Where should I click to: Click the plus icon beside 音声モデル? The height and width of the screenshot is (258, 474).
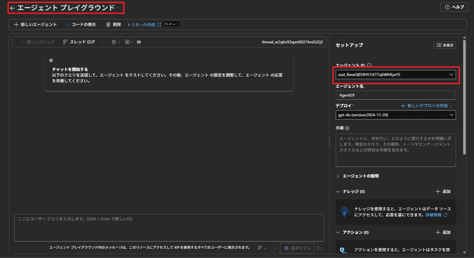click(x=275, y=248)
